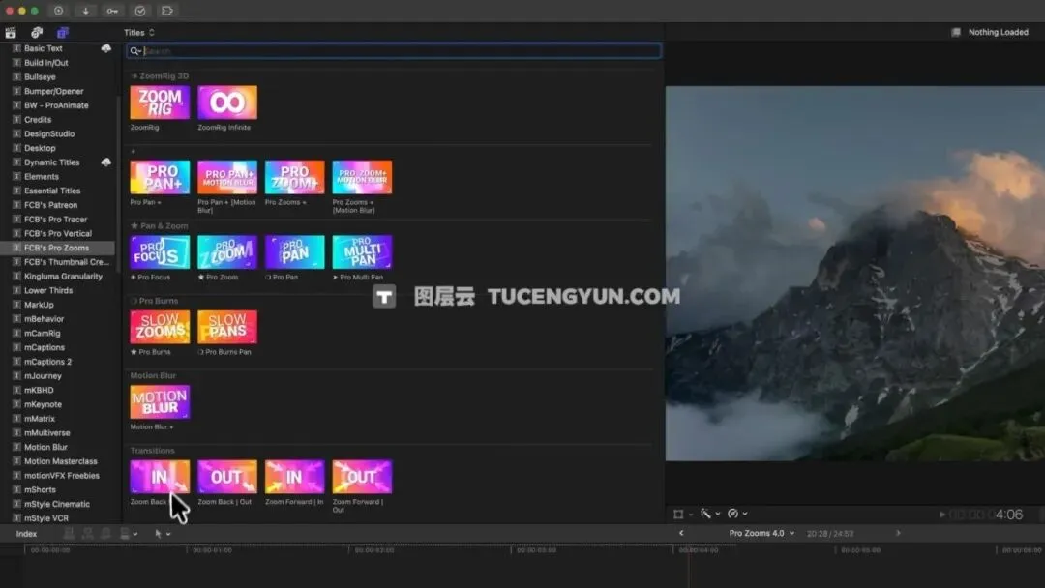Select the Pro Burns Slow Zooms thumbnail
This screenshot has height=588, width=1045.
160,327
